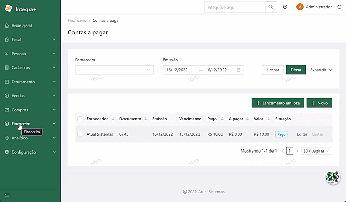Open the help question mark icon

[x=285, y=7]
